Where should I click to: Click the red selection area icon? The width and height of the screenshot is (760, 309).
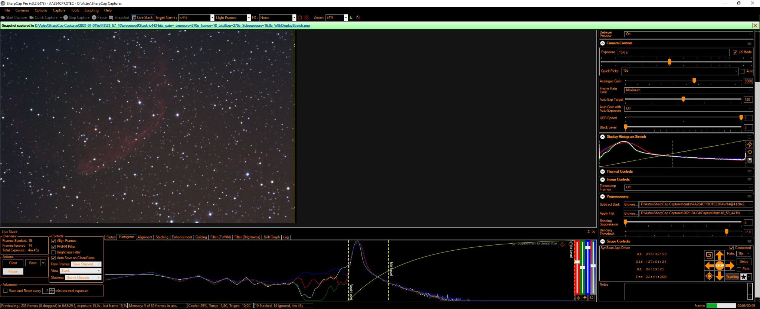click(300, 17)
